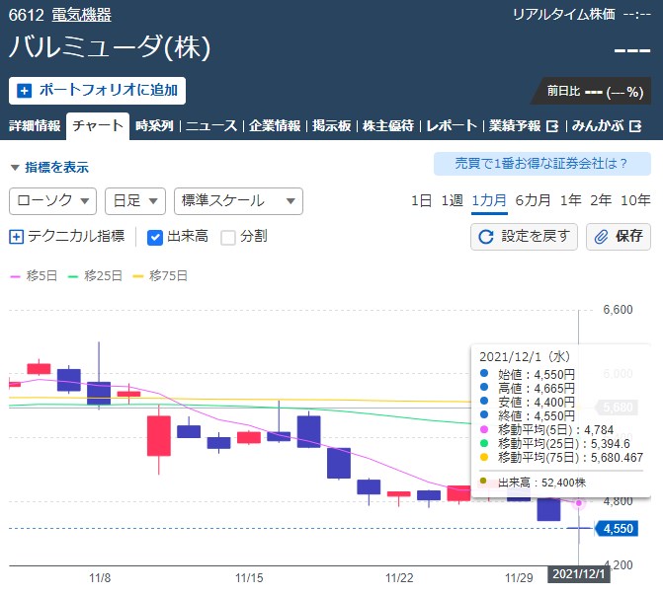Viewport: 663px width, 595px height.
Task: Click the pink 5-day average point marker
Action: coord(578,503)
